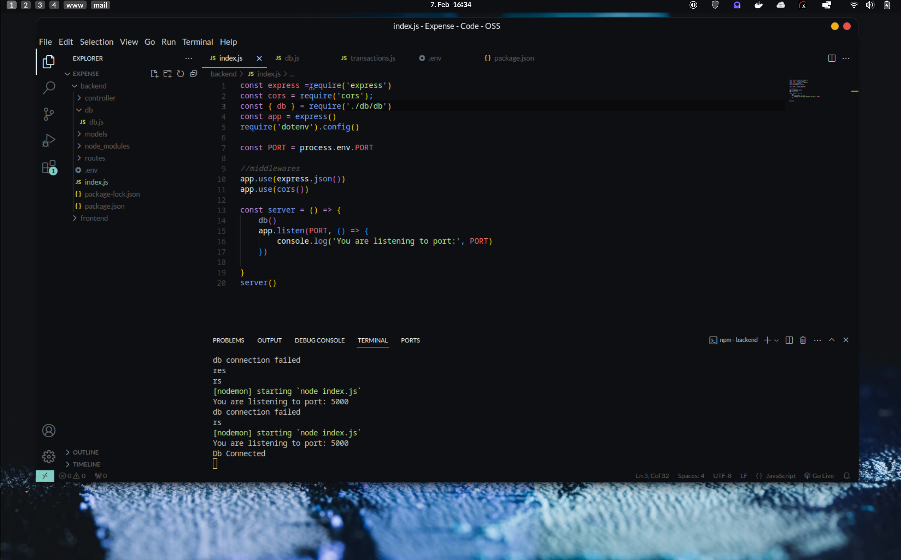
Task: Open .env file in file tree
Action: click(x=91, y=170)
